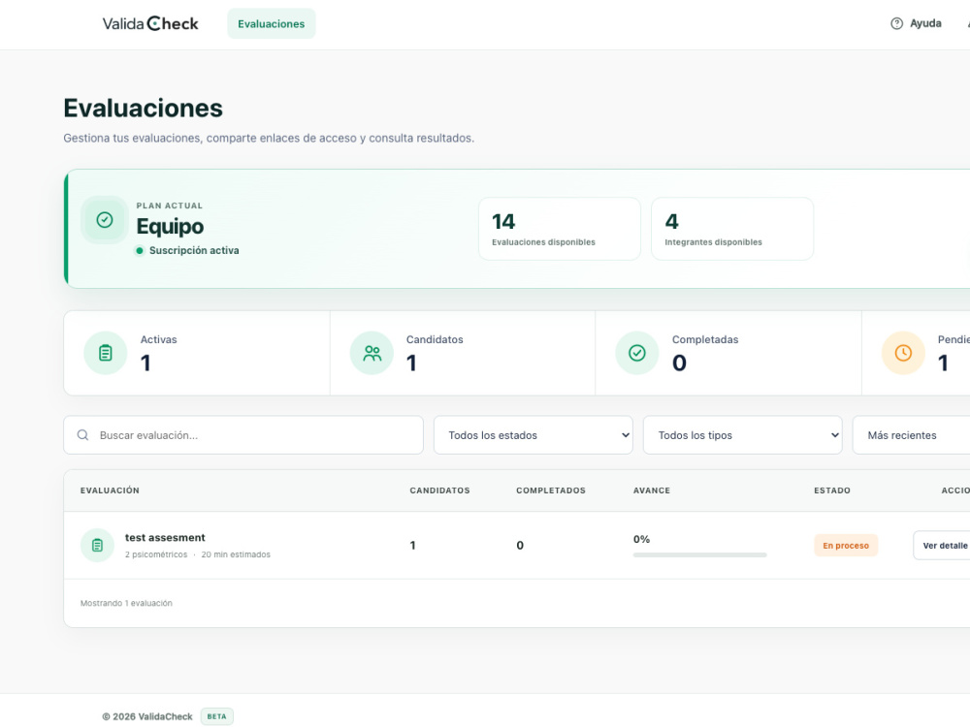Click the Ayuda help question icon

pyautogui.click(x=896, y=23)
